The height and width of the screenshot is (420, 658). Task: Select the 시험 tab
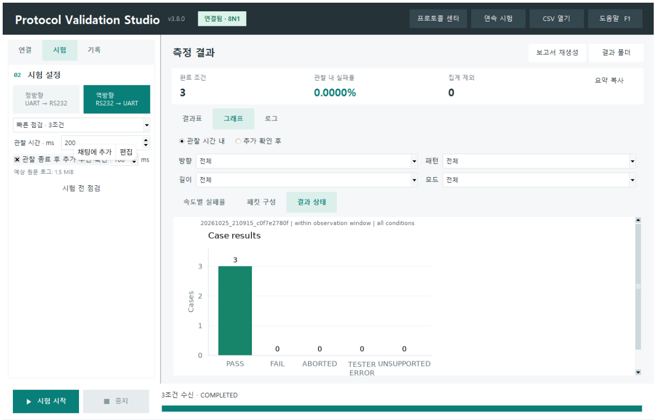point(60,50)
